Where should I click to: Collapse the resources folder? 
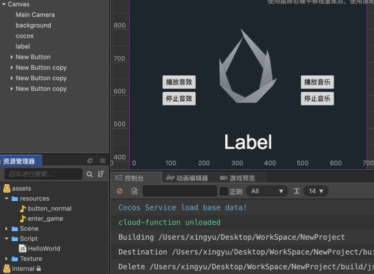[6, 199]
